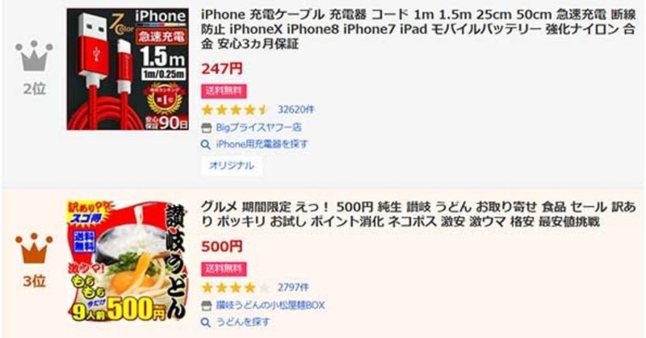Click the magnifier icon next to うどんを探す
The image size is (646, 338).
(206, 322)
